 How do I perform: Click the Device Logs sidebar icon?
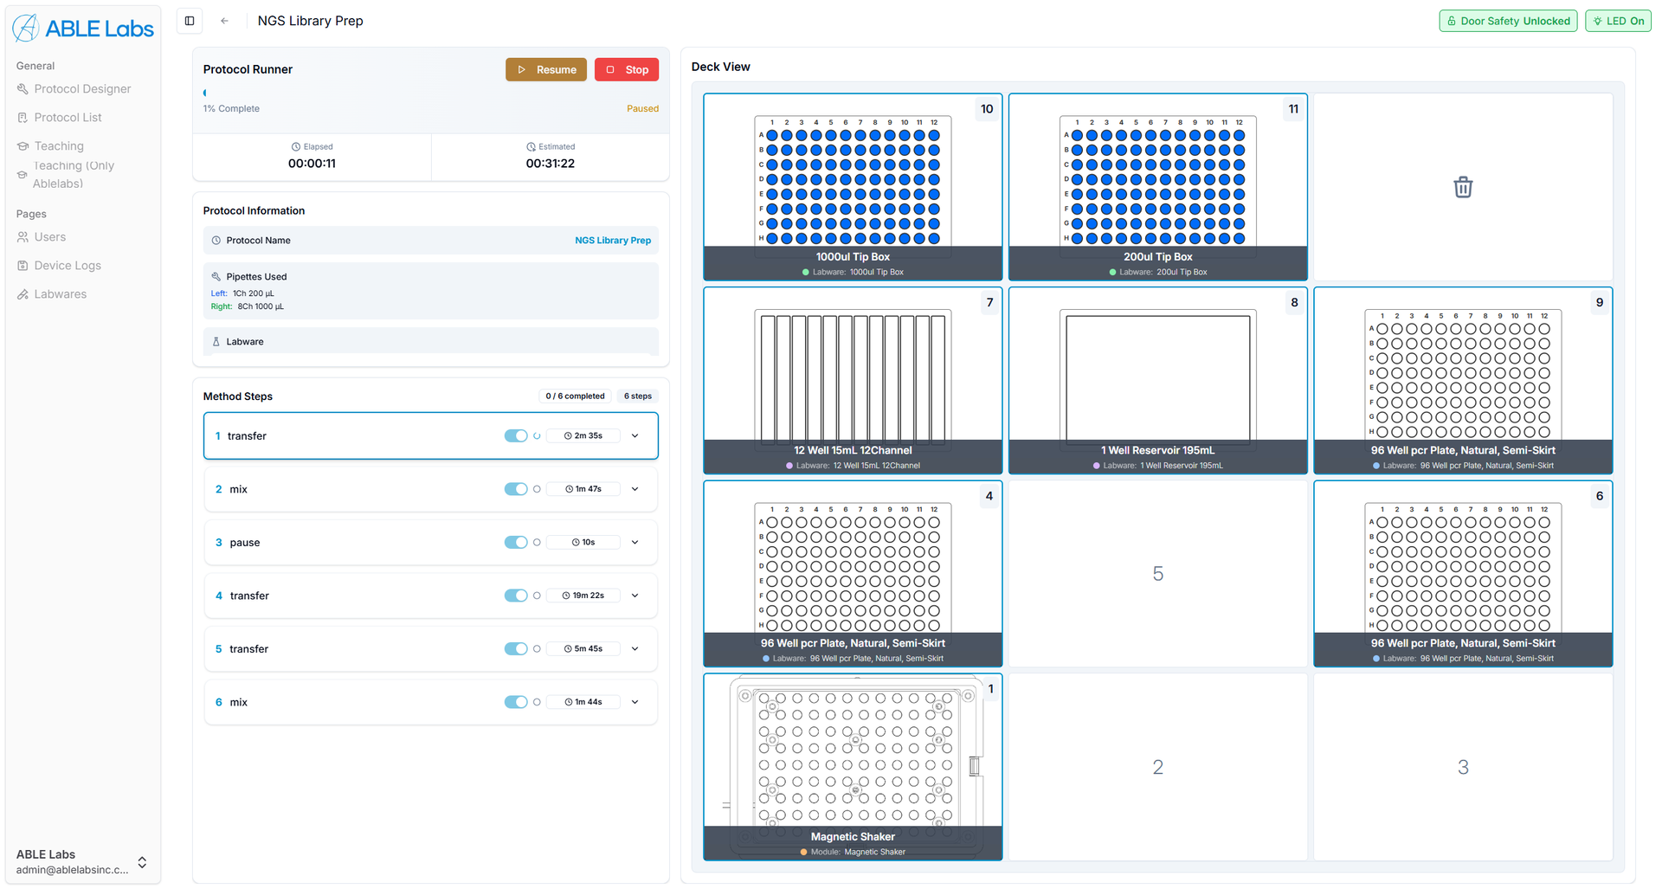point(23,266)
